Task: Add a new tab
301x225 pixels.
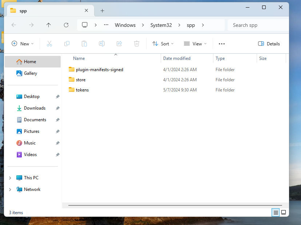Action: tap(102, 11)
